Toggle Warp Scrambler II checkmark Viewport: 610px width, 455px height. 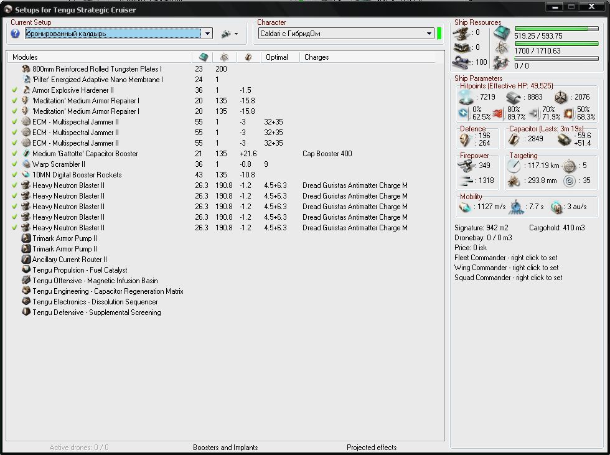click(x=15, y=164)
